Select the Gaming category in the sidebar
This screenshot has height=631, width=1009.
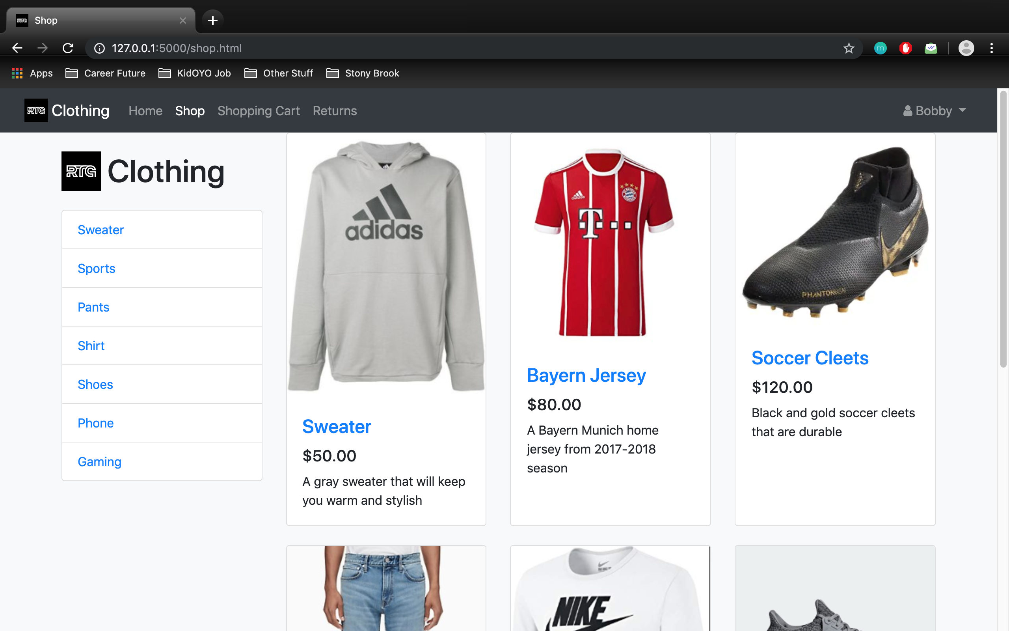(99, 461)
